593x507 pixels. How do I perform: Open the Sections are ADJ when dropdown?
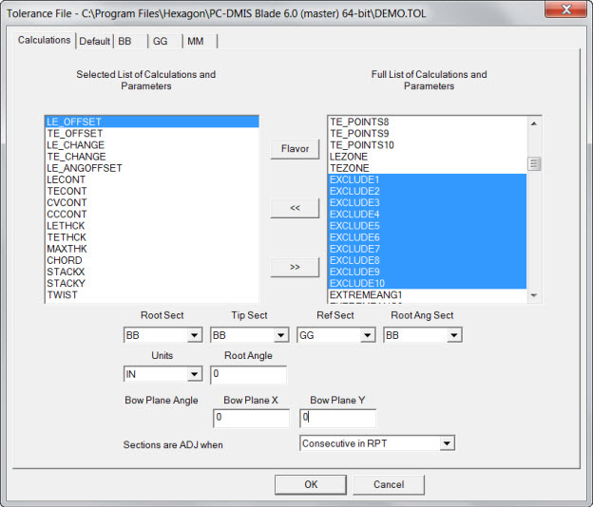click(447, 443)
